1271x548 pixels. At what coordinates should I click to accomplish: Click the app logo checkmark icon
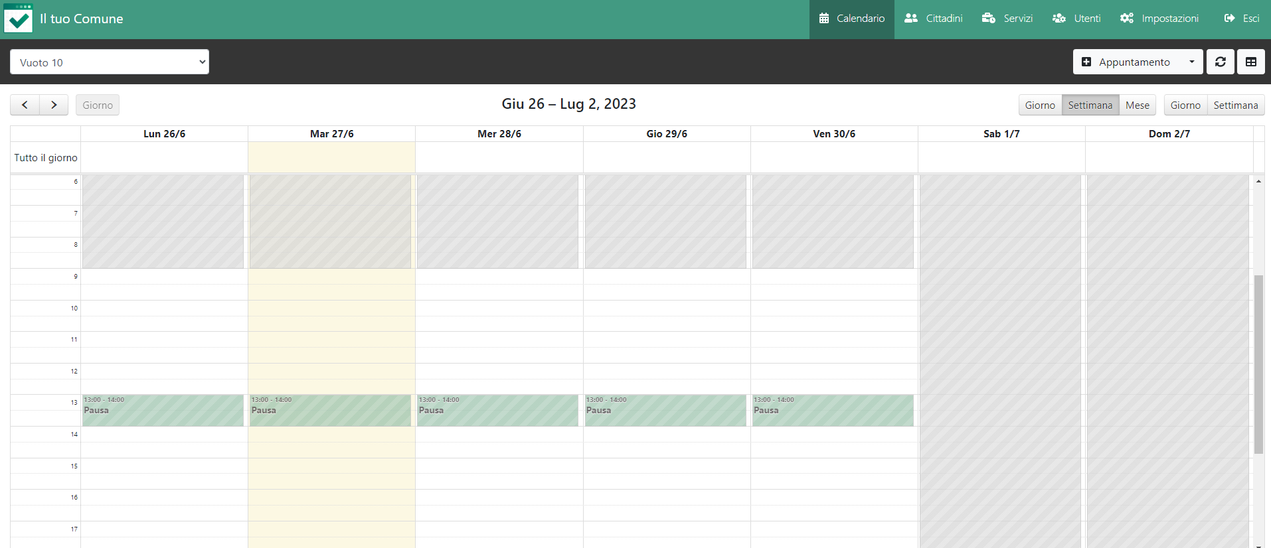click(18, 19)
